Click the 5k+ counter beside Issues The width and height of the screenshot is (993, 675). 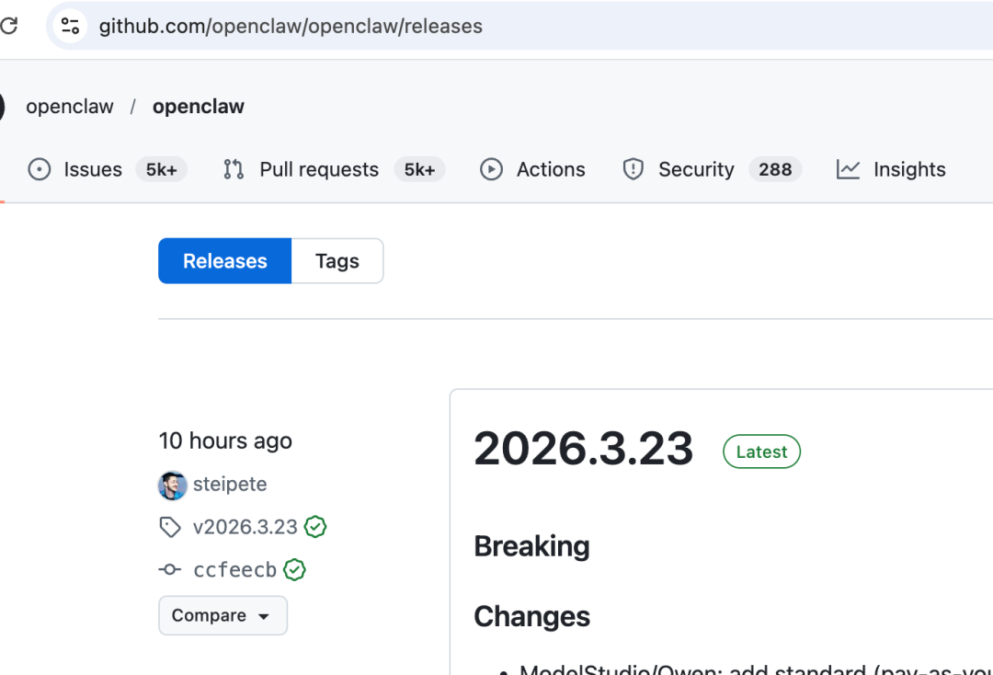tap(162, 170)
